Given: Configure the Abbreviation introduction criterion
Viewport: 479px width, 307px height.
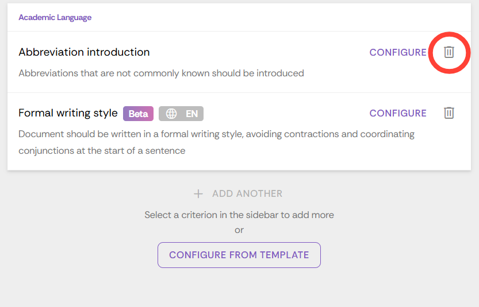Looking at the screenshot, I should (398, 52).
